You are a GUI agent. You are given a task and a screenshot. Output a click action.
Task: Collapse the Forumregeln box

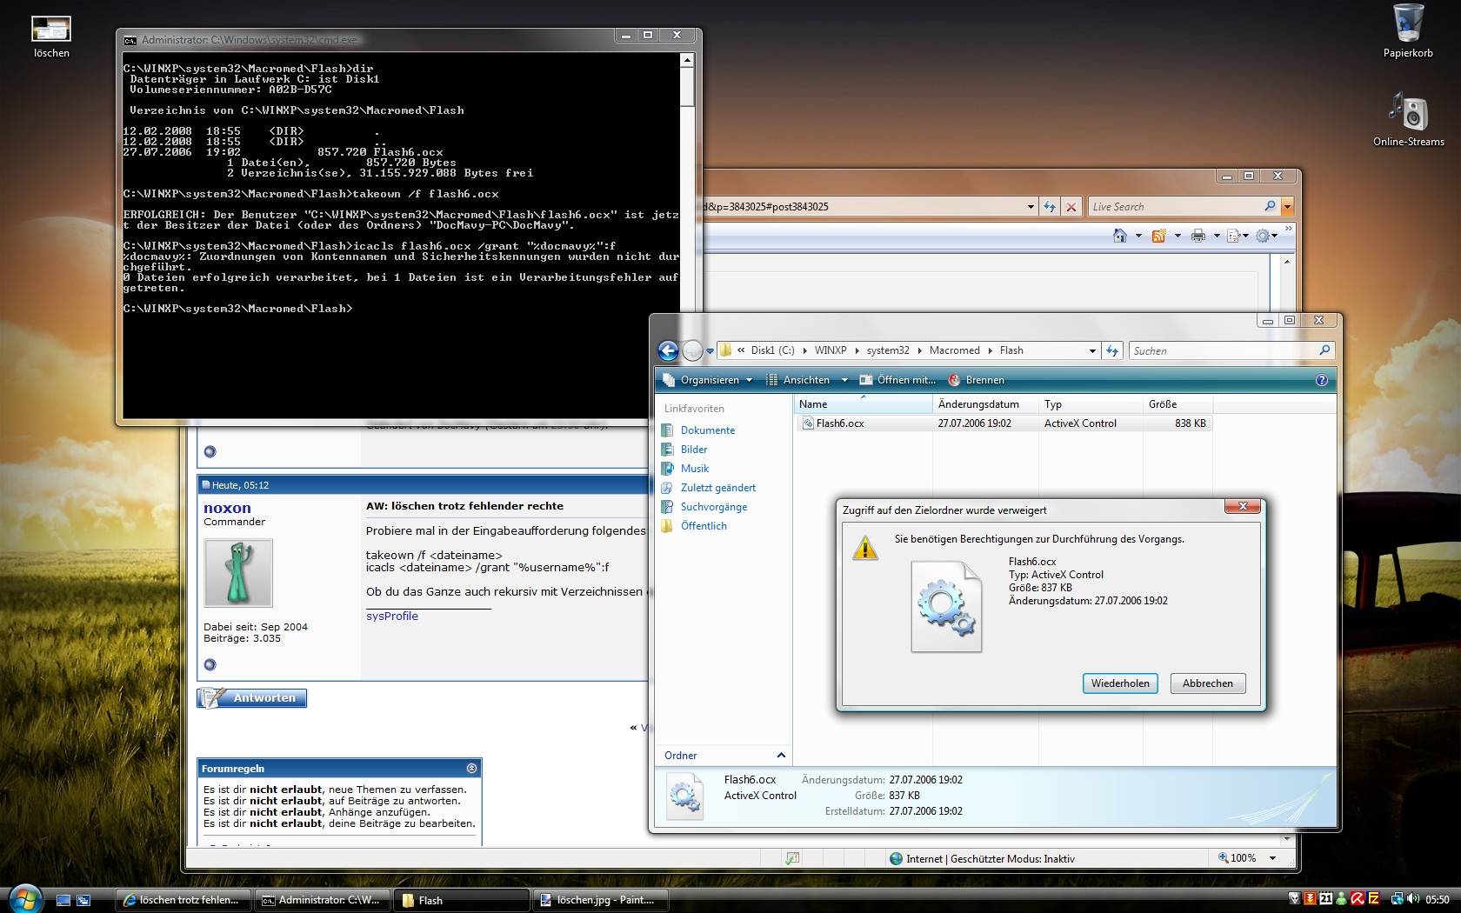[471, 768]
